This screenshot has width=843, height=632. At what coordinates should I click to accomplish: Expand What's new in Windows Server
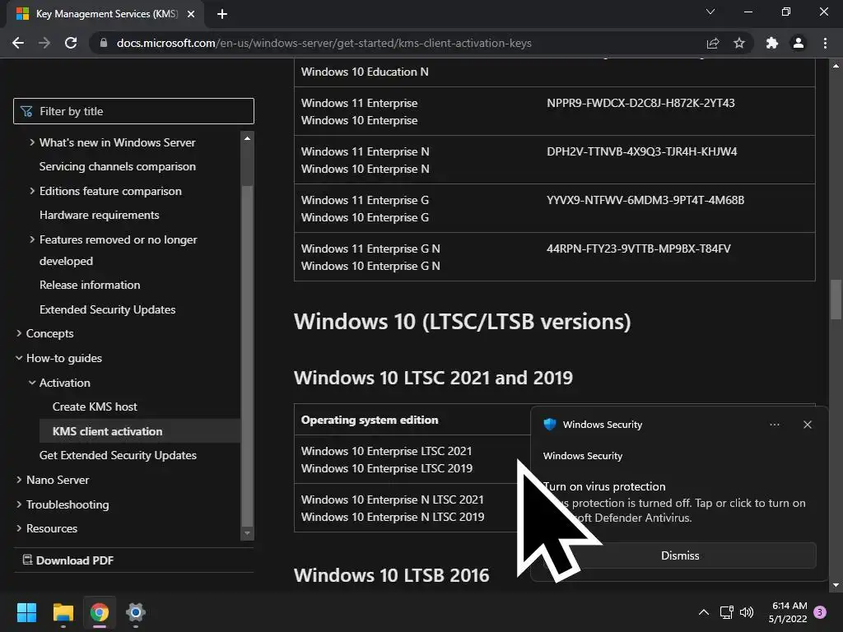(x=32, y=142)
